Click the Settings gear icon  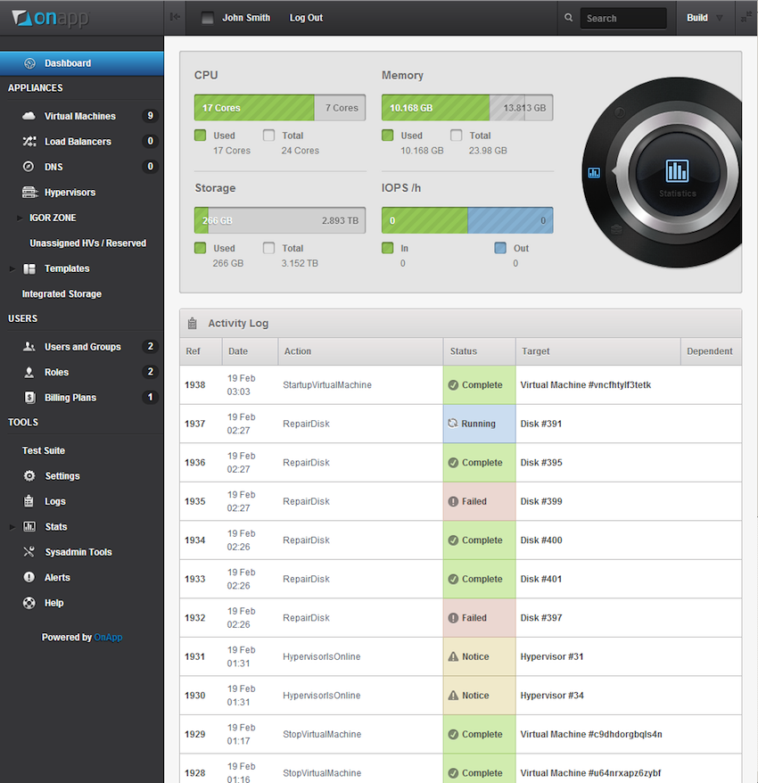click(29, 476)
